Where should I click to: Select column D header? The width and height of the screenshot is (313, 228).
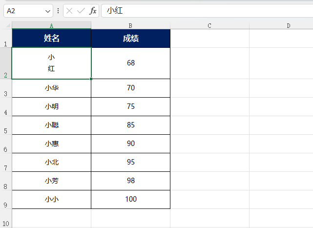[x=281, y=25]
